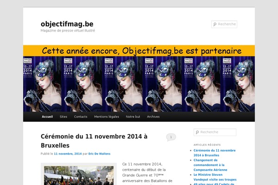Go to Accueil menu item
This screenshot has width=278, height=185.
tap(47, 117)
